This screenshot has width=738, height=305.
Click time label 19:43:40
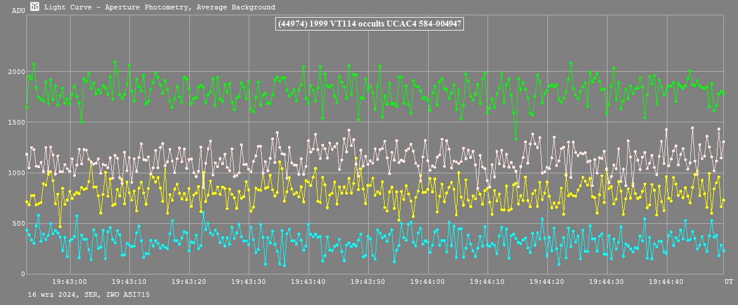click(309, 282)
